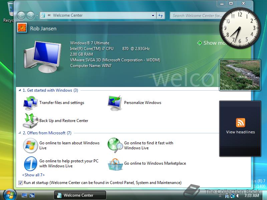Click the Show all 7 link
The image size is (267, 200).
[33, 175]
